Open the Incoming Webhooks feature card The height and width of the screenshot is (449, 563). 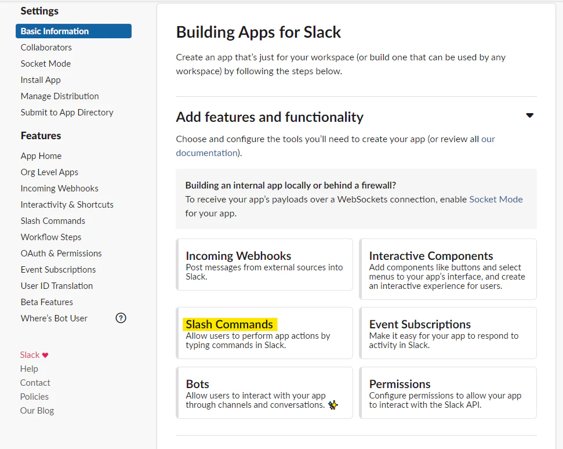(x=264, y=265)
